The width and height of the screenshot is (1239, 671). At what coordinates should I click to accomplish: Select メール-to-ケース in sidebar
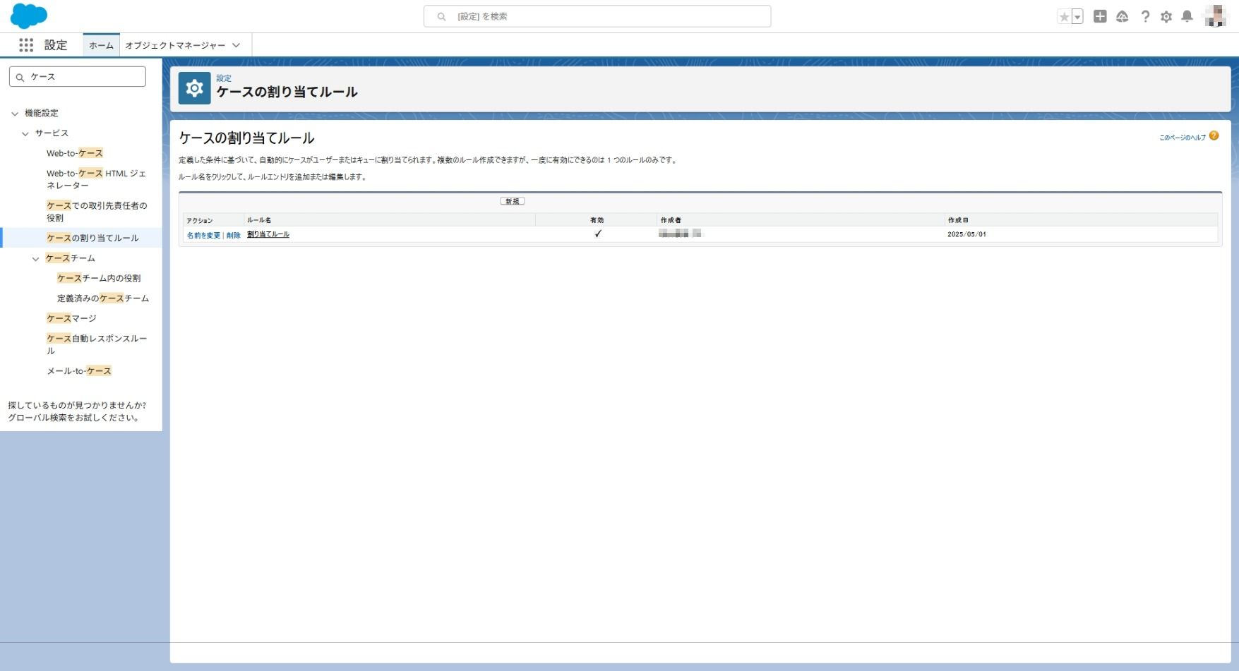pyautogui.click(x=79, y=371)
